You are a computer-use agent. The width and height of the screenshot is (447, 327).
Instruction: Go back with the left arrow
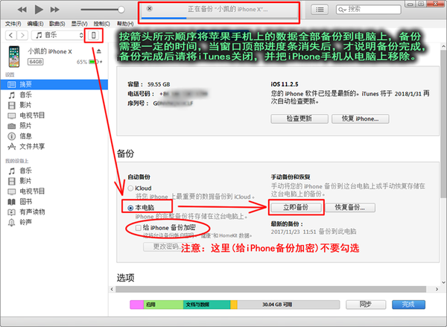point(11,35)
